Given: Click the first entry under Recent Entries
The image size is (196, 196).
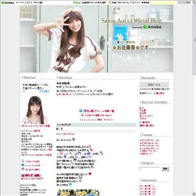Looking at the screenshot, I should pos(142,108).
